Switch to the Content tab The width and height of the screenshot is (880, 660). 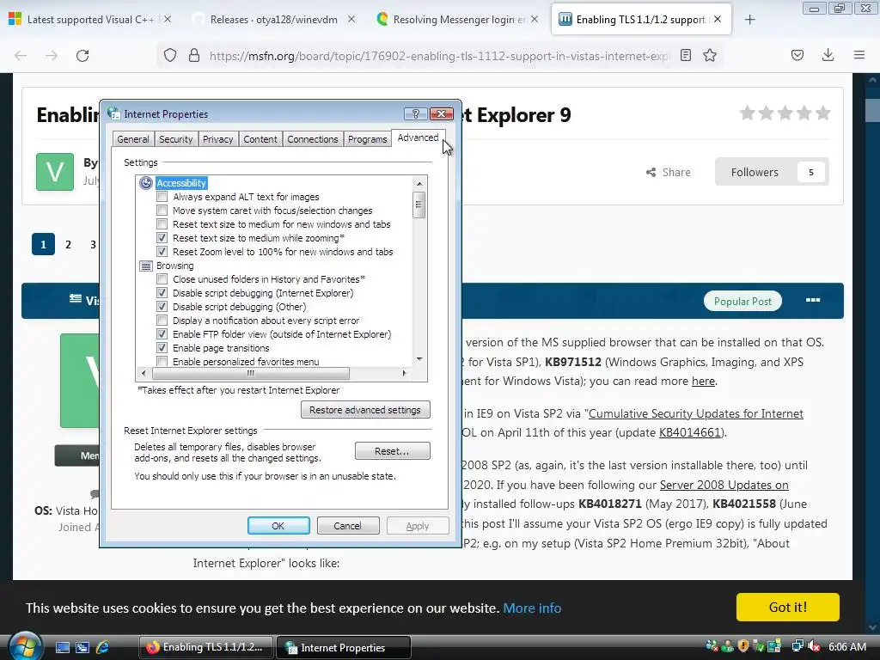click(x=260, y=139)
